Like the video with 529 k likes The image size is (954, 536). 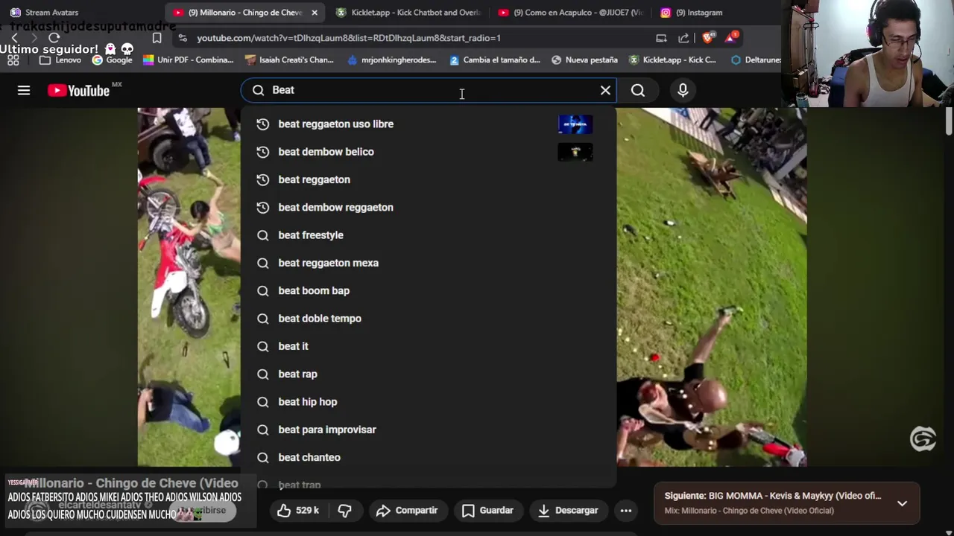tap(298, 510)
